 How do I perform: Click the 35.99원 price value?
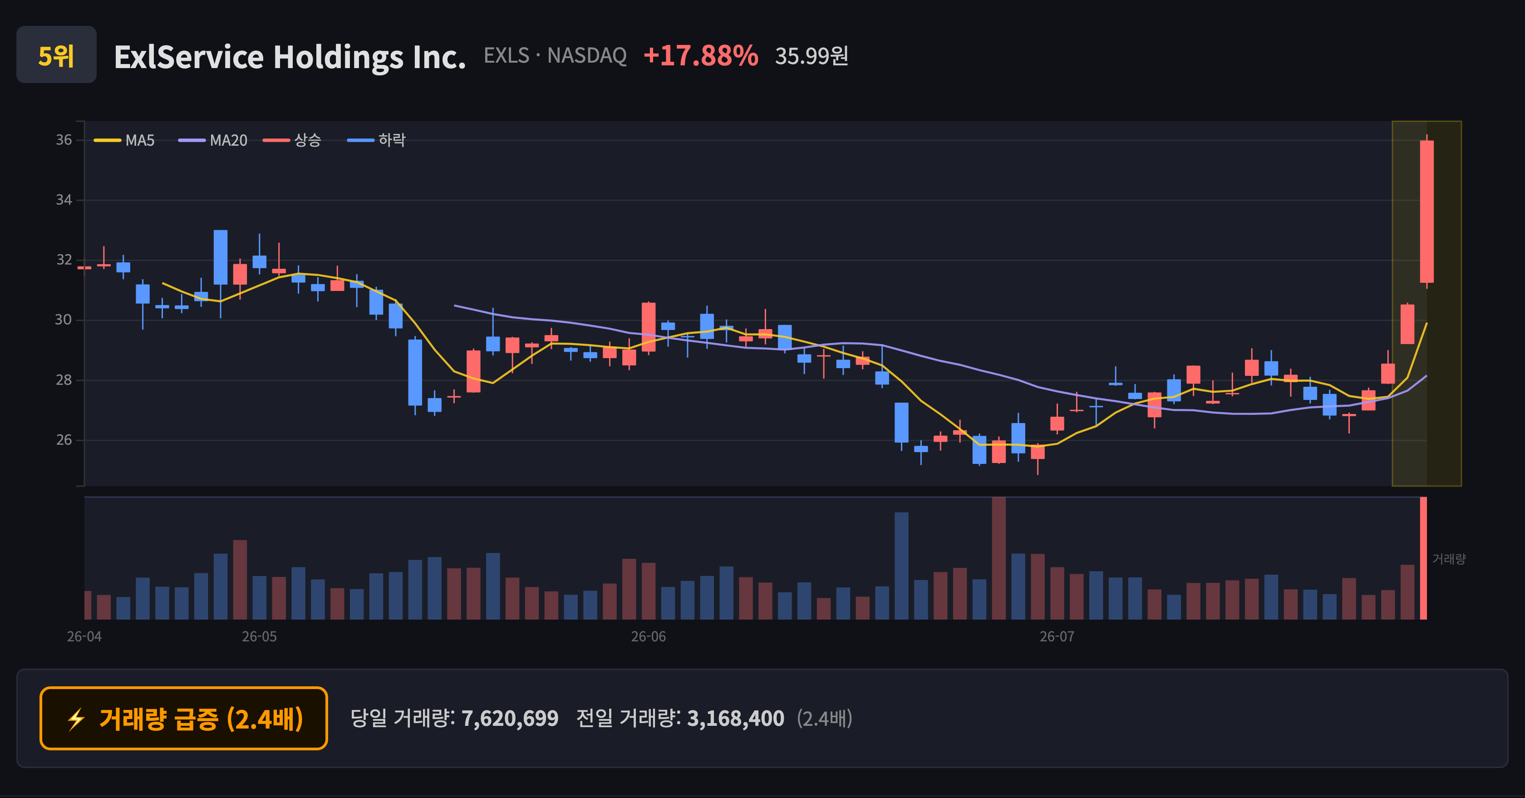[812, 56]
